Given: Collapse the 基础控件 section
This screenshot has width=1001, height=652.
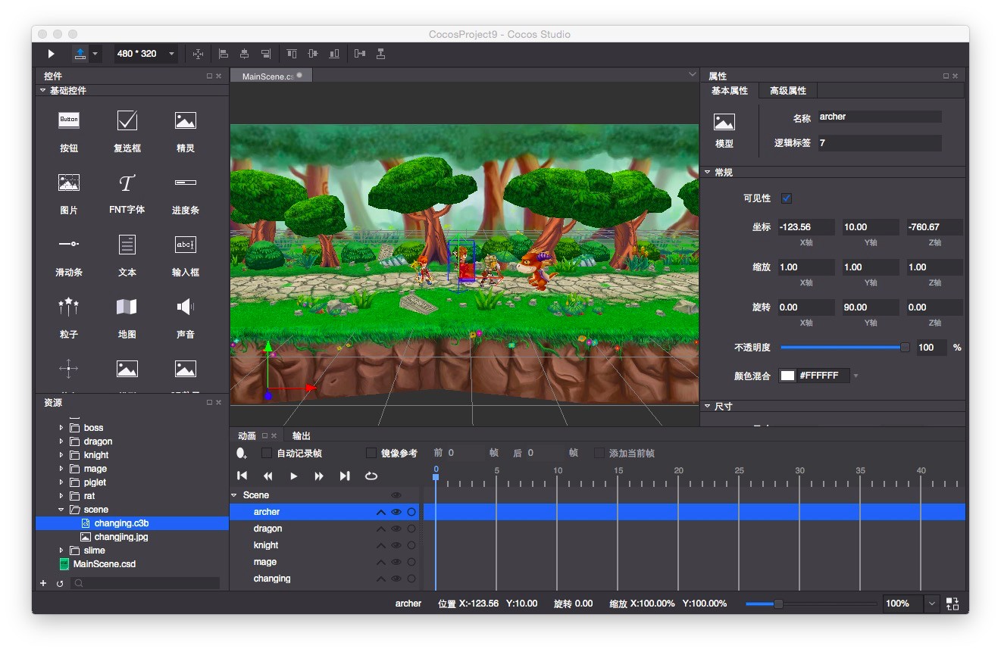Looking at the screenshot, I should click(43, 90).
